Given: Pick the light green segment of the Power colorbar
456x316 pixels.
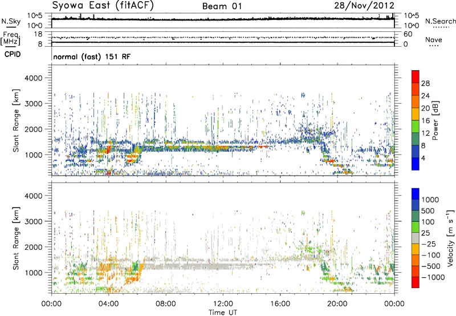Looking at the screenshot, I should 416,126.
